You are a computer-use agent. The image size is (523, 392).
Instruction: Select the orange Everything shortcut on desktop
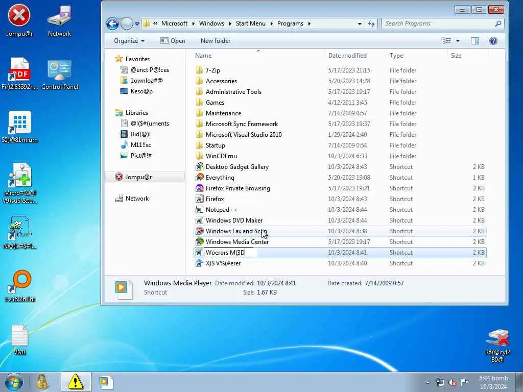tap(20, 286)
